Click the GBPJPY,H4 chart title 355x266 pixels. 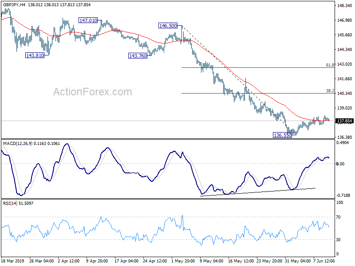[14, 5]
